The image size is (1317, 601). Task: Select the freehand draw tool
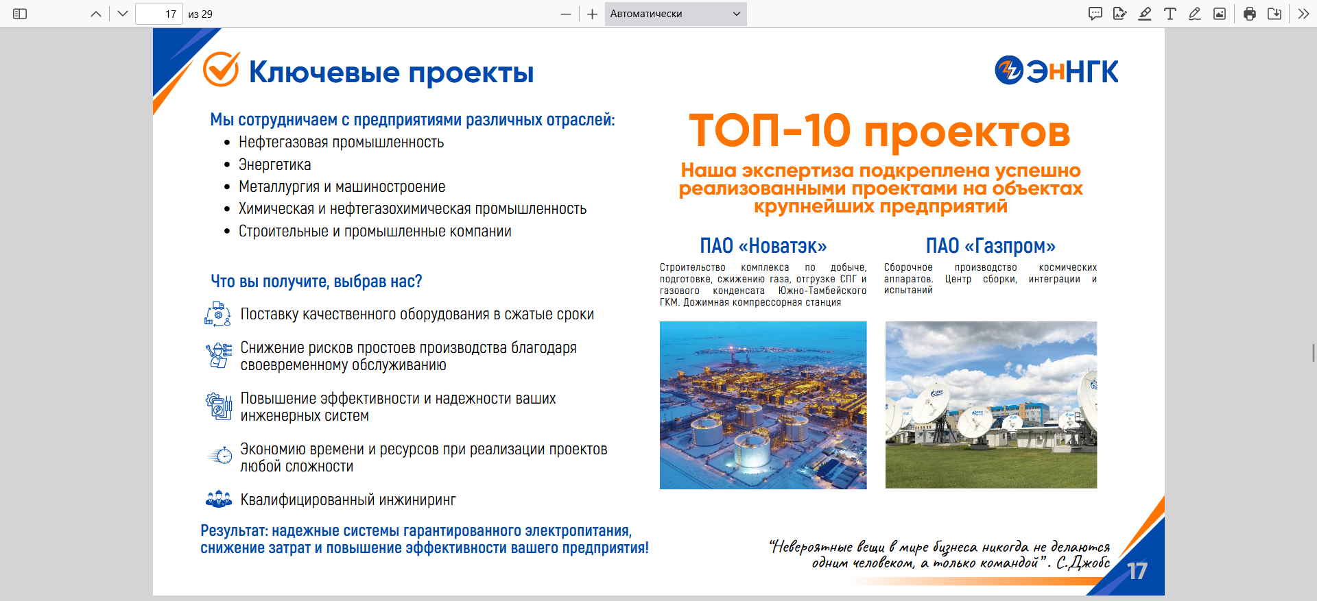1195,14
